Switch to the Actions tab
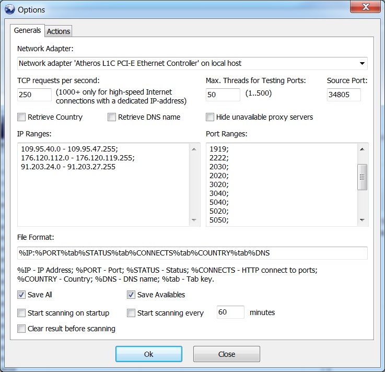This screenshot has height=372, width=385. click(x=59, y=31)
